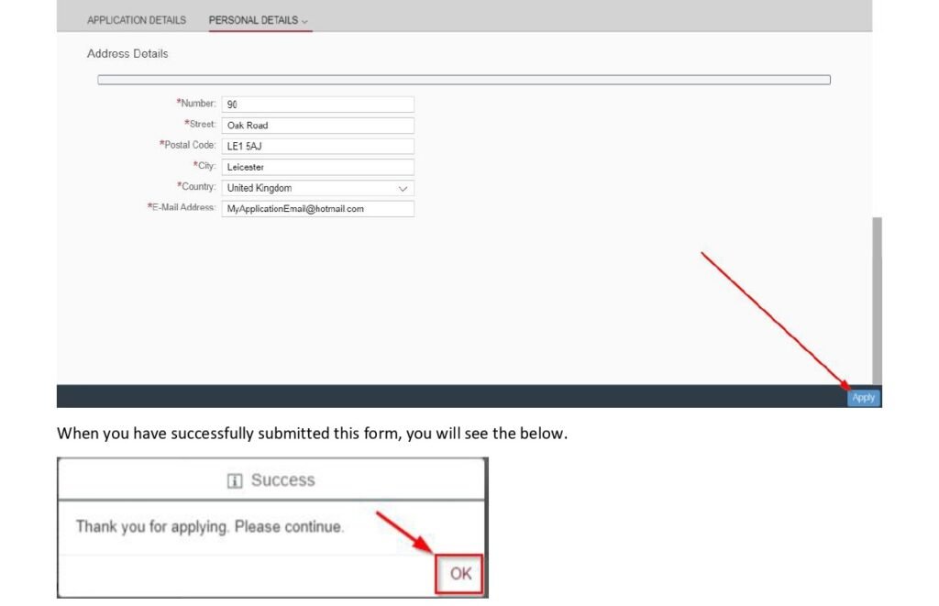Click the *City: label
939x606 pixels.
[204, 165]
